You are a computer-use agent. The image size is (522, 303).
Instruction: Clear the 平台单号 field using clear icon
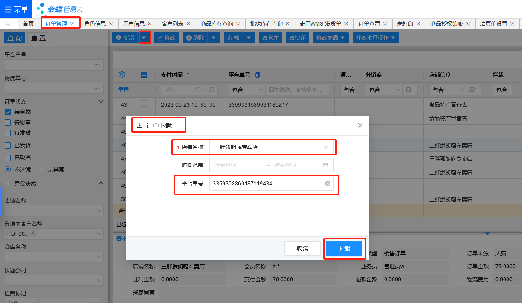(x=328, y=184)
